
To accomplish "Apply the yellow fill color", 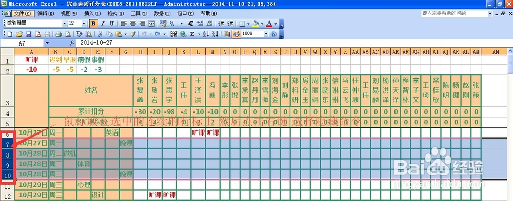I will (255, 24).
